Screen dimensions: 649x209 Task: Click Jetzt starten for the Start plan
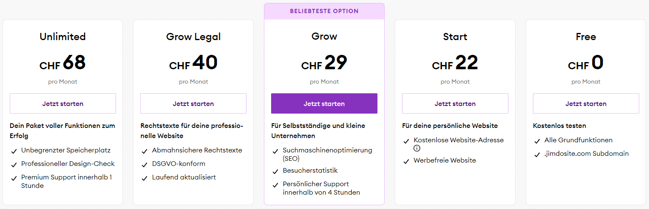click(455, 103)
